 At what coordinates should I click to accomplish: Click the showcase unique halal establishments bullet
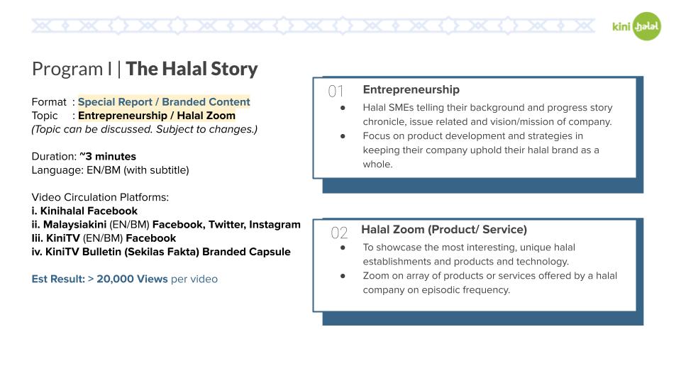(x=469, y=255)
